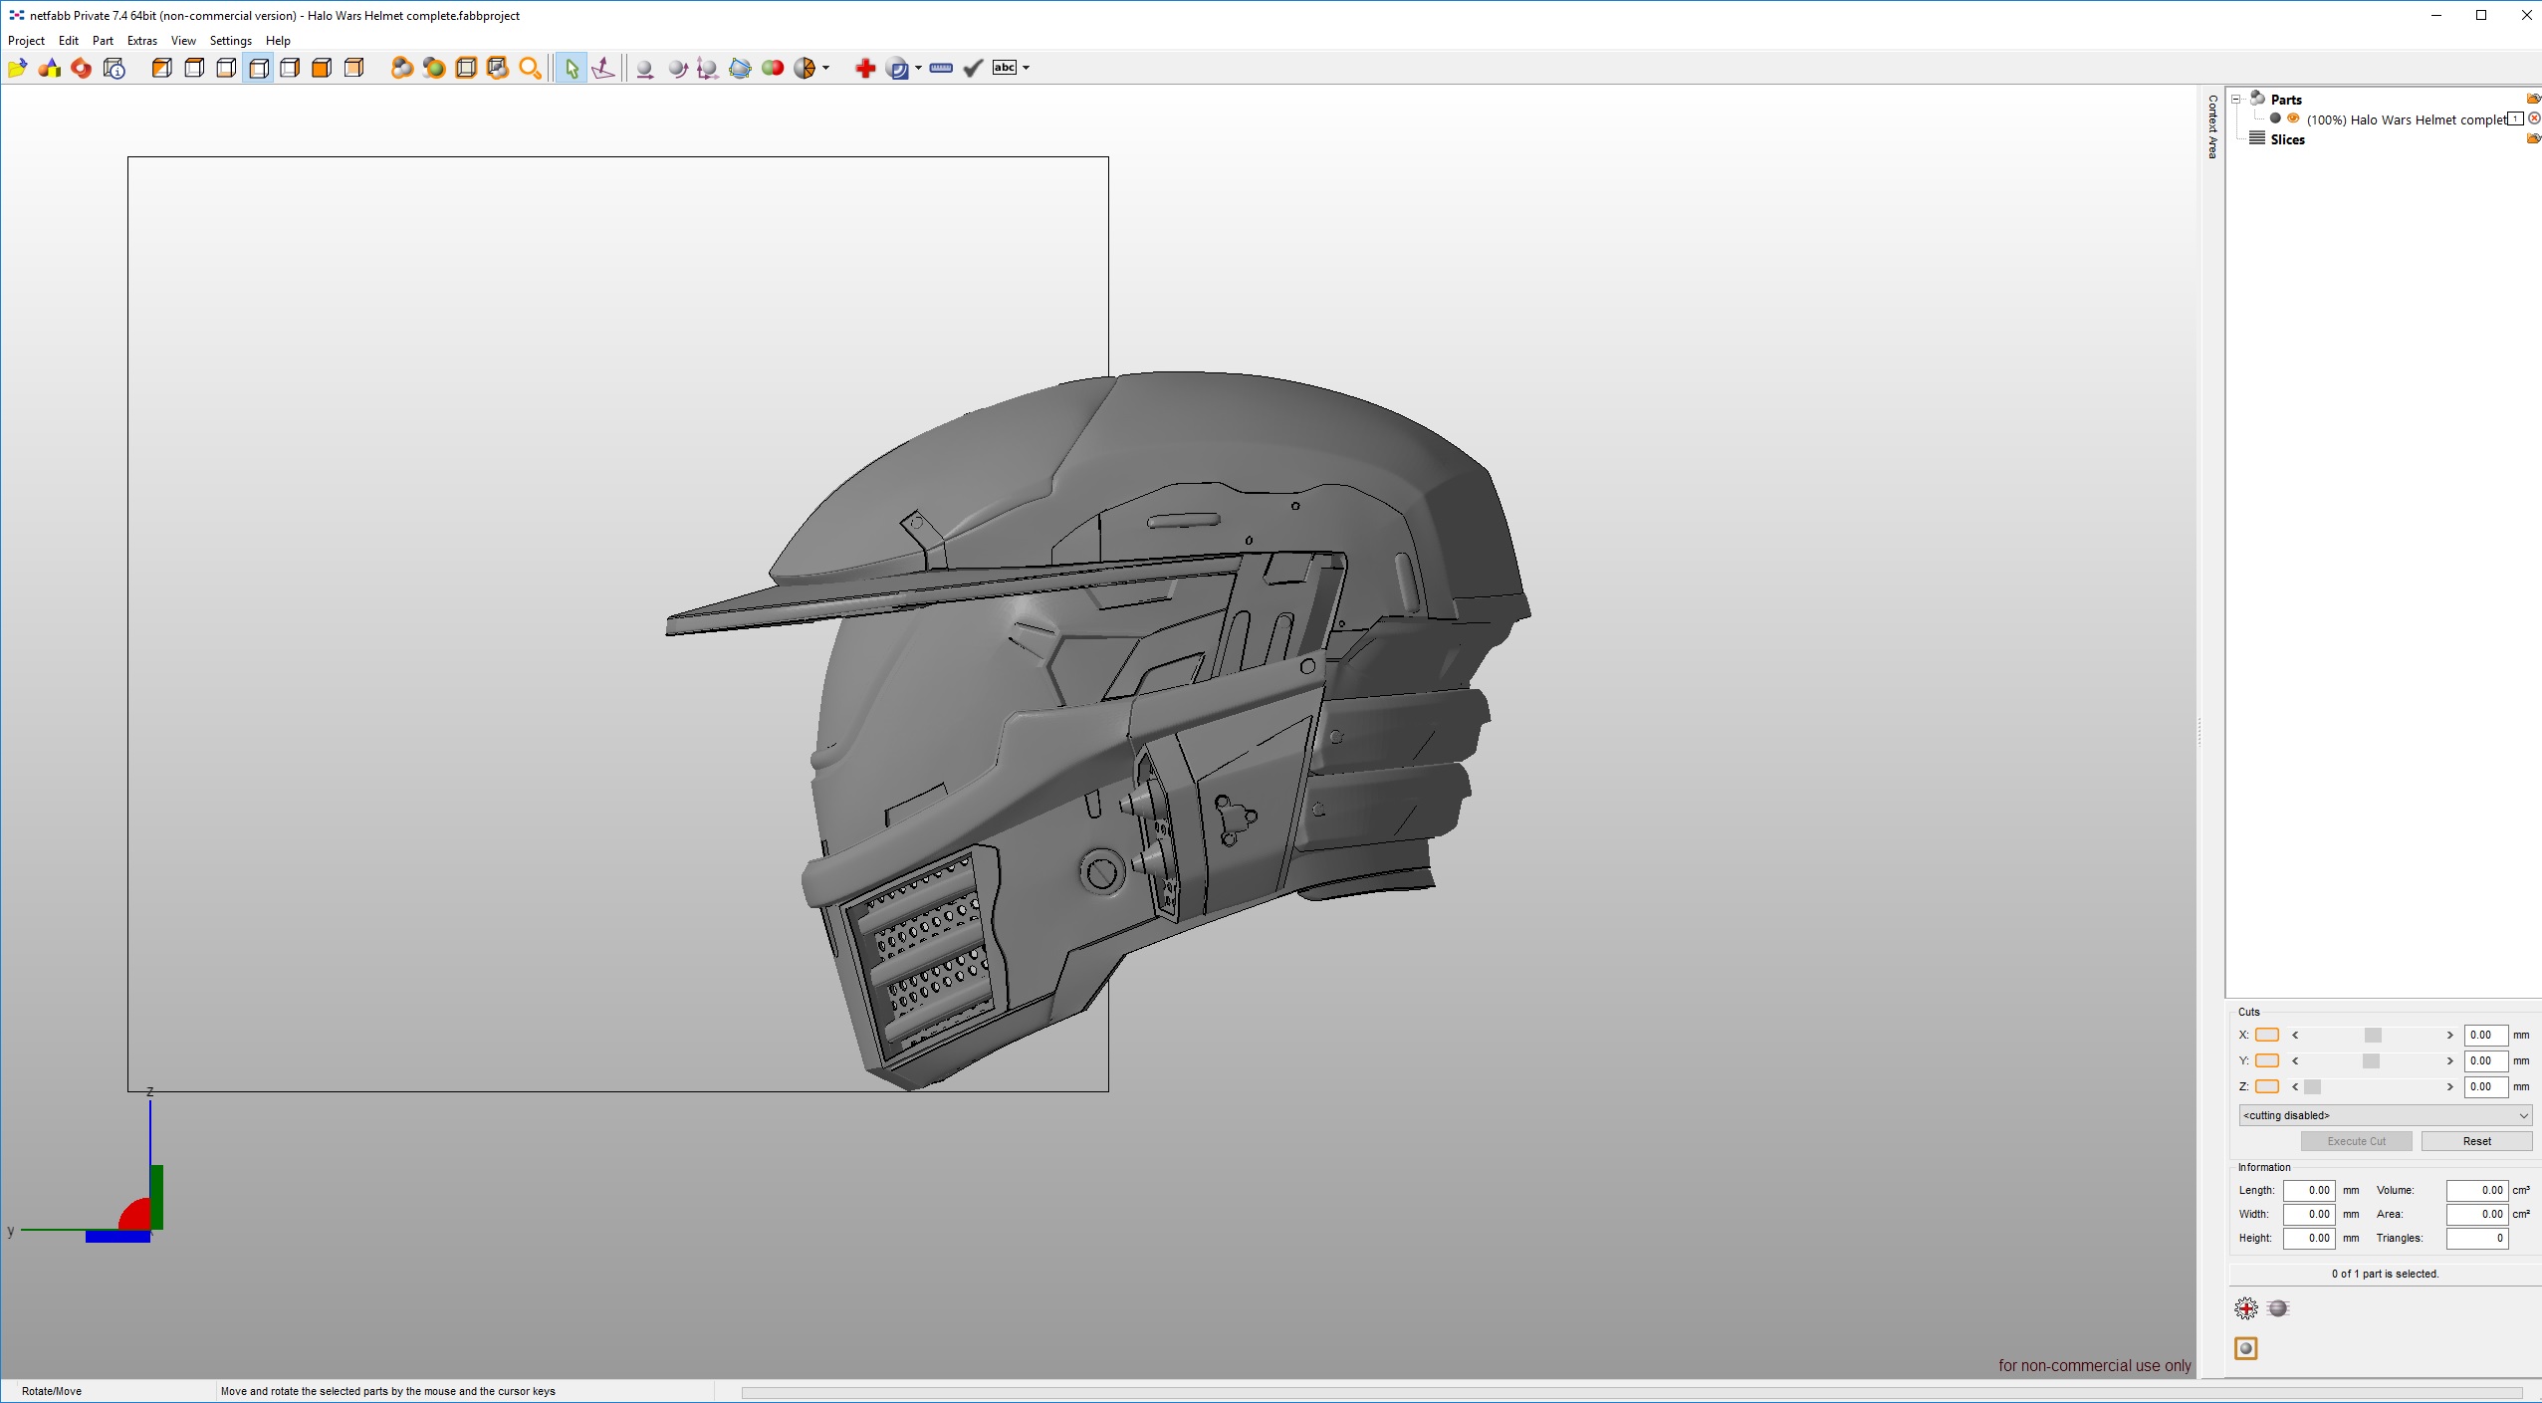Open the Help menu
The height and width of the screenshot is (1403, 2542).
(278, 41)
